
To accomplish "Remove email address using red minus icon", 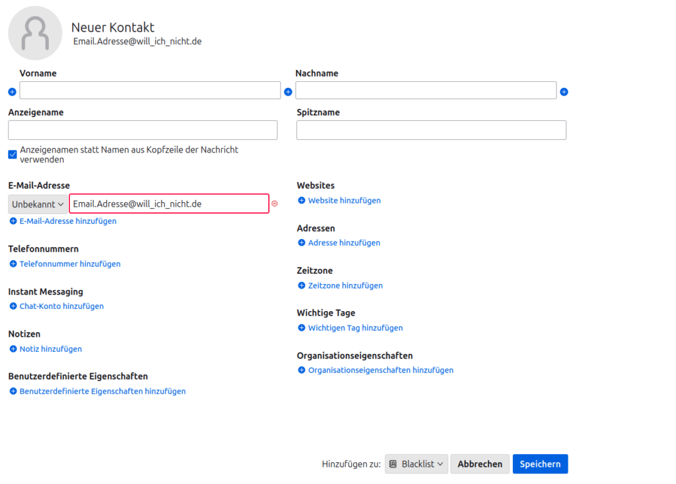I will click(x=275, y=204).
